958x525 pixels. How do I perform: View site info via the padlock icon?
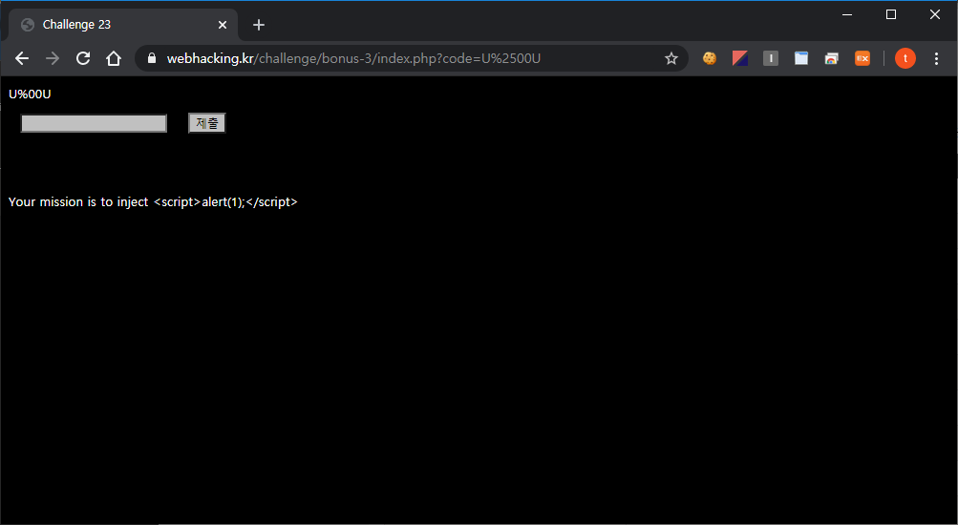(x=152, y=58)
